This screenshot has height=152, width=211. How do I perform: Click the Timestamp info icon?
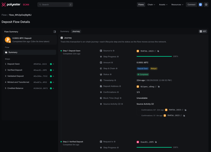tap(115, 80)
